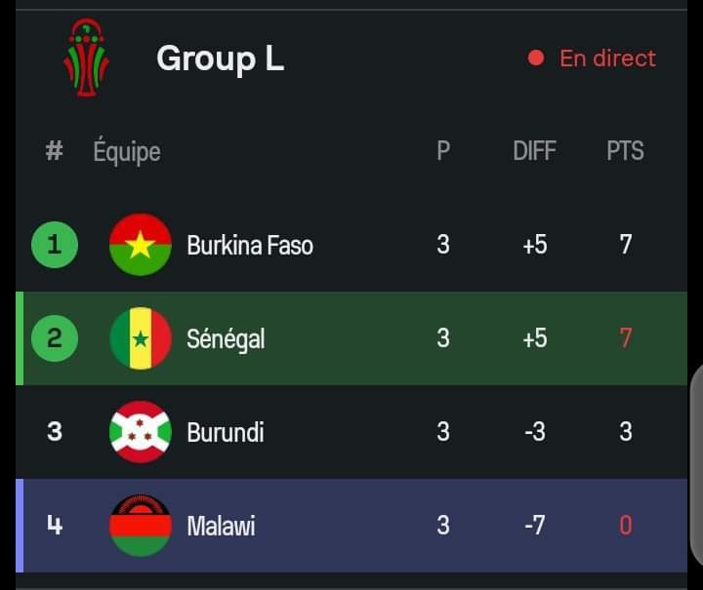Click the Sénégal flag icon
The width and height of the screenshot is (703, 590).
tap(141, 338)
